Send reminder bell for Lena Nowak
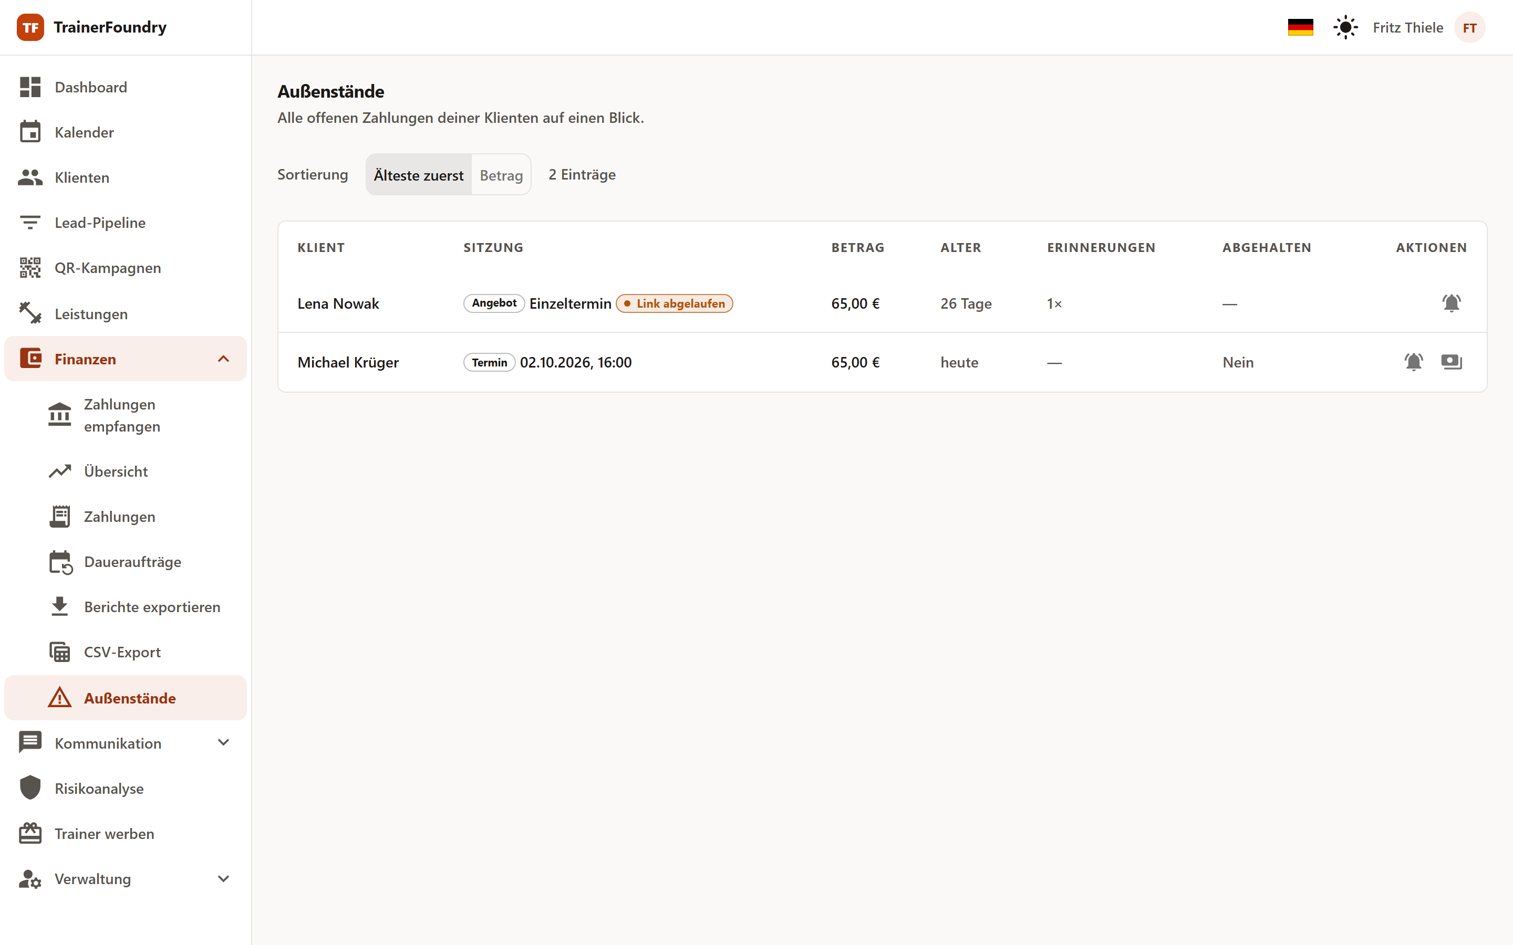1513x945 pixels. [x=1451, y=304]
